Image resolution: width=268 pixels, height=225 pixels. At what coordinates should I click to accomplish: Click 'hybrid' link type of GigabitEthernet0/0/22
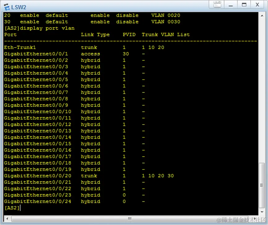(90, 188)
